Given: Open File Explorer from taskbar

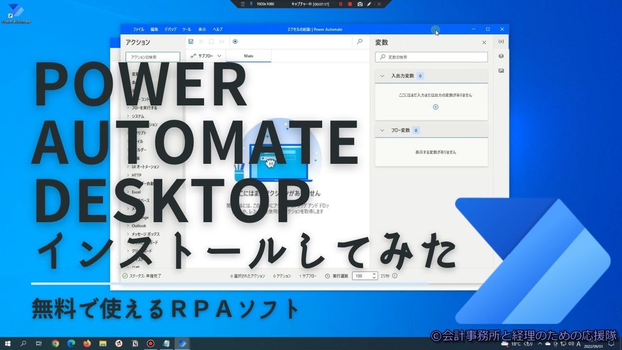Looking at the screenshot, I should [x=103, y=343].
